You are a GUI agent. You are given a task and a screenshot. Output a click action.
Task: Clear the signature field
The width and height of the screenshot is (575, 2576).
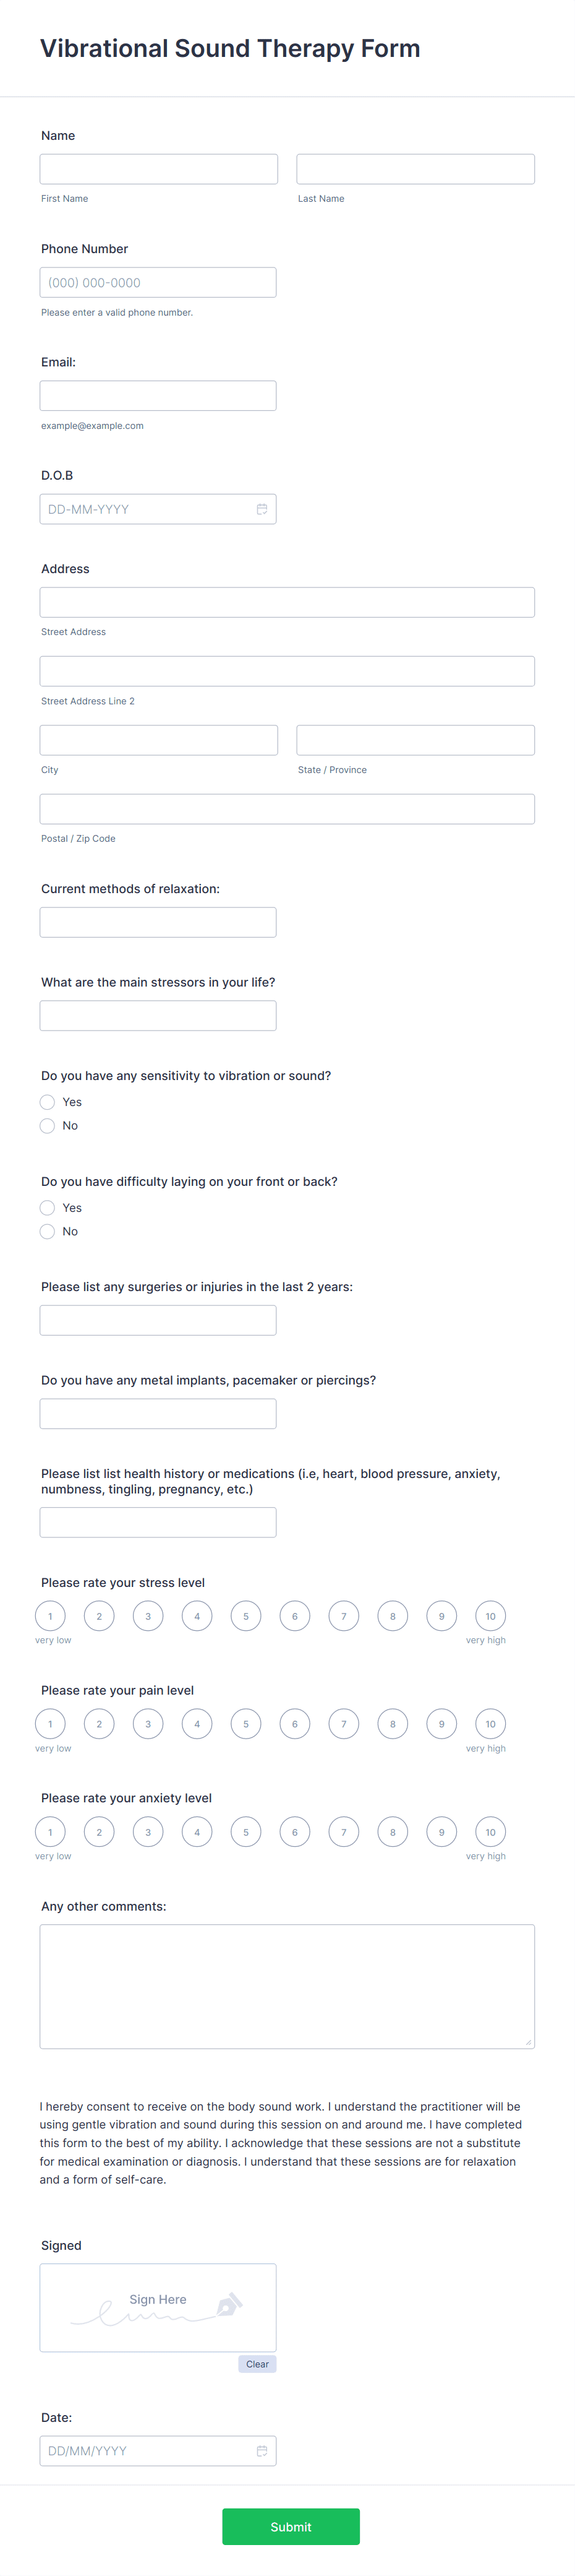click(x=258, y=2364)
